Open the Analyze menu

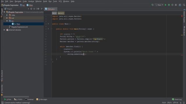coord(31,1)
